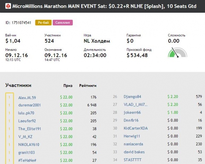Click the start time 12:13 UTC
Screen dimensions: 205x164
point(13,60)
